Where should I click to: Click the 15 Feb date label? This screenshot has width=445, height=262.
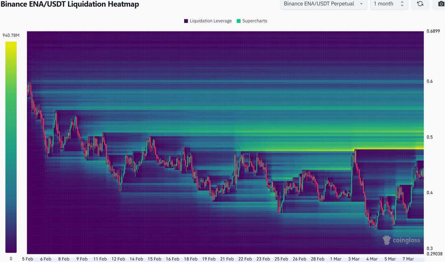point(154,259)
